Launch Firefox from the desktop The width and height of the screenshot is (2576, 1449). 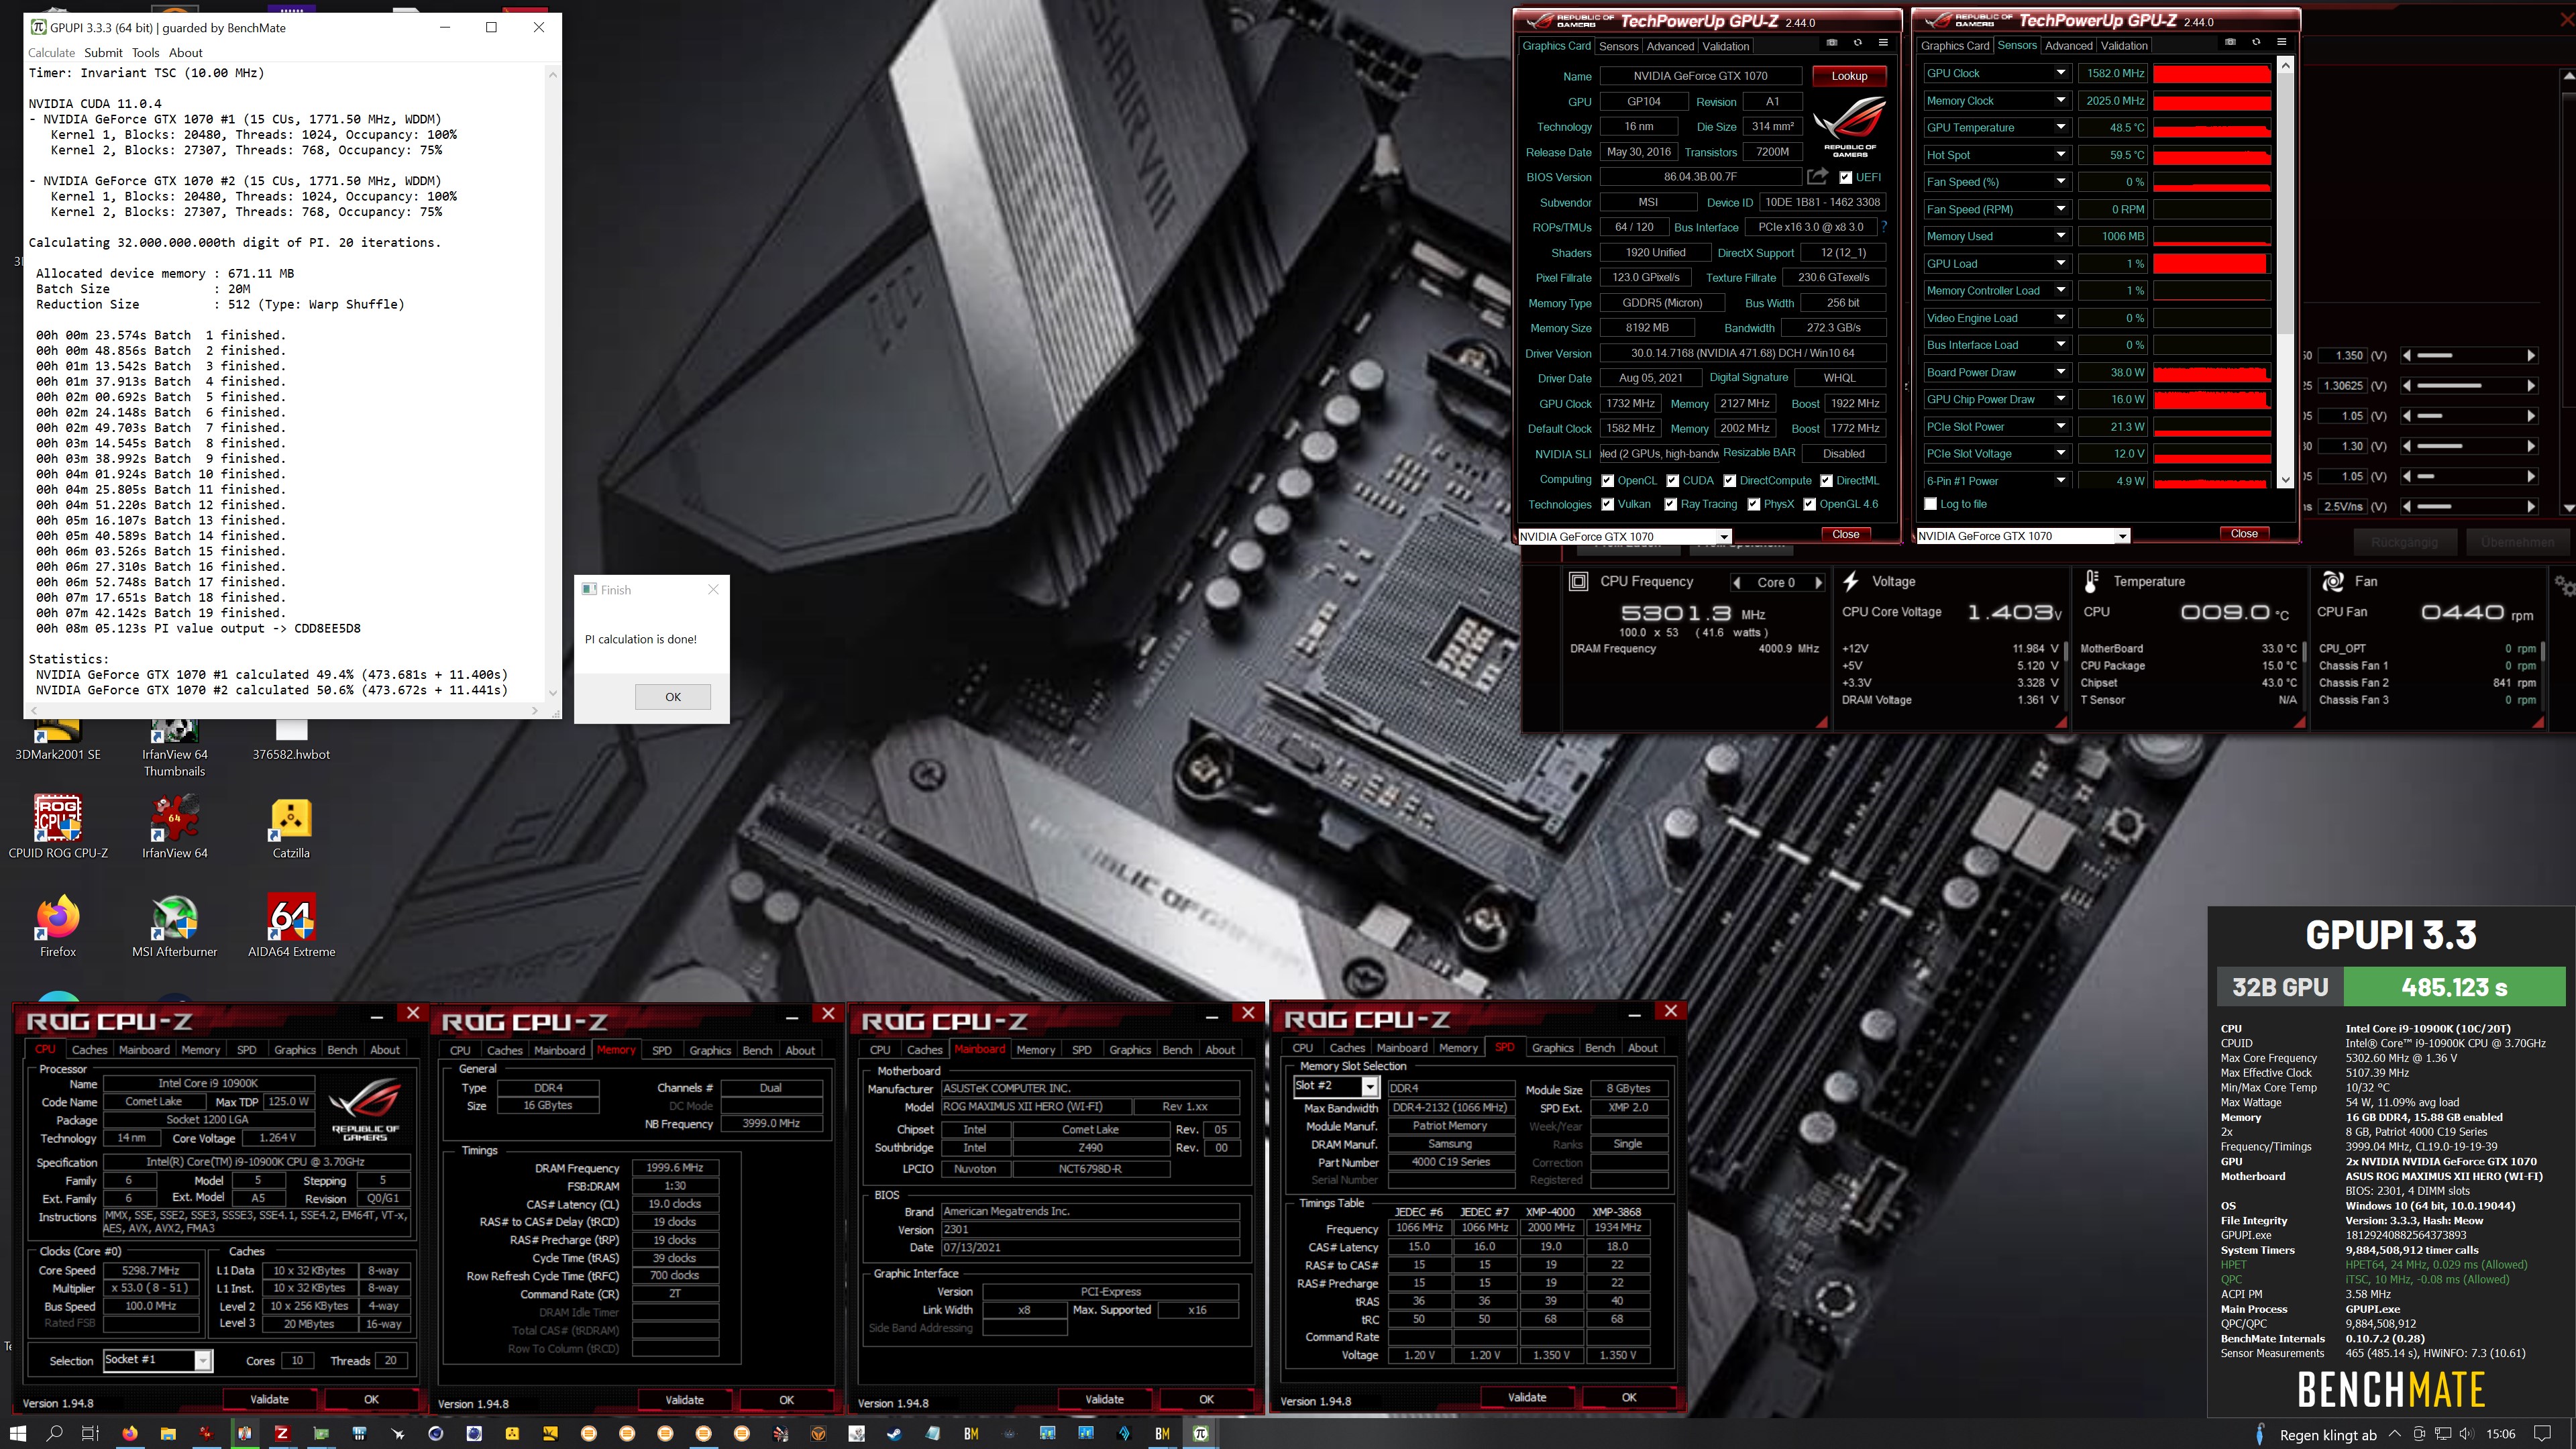point(58,926)
